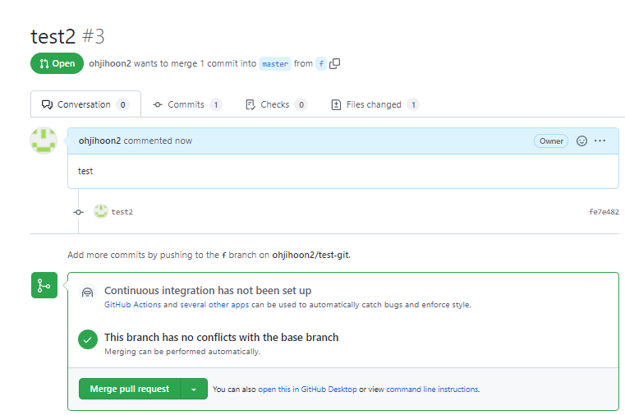
Task: Click 'Merging can be performed automatically.' text
Action: (182, 352)
